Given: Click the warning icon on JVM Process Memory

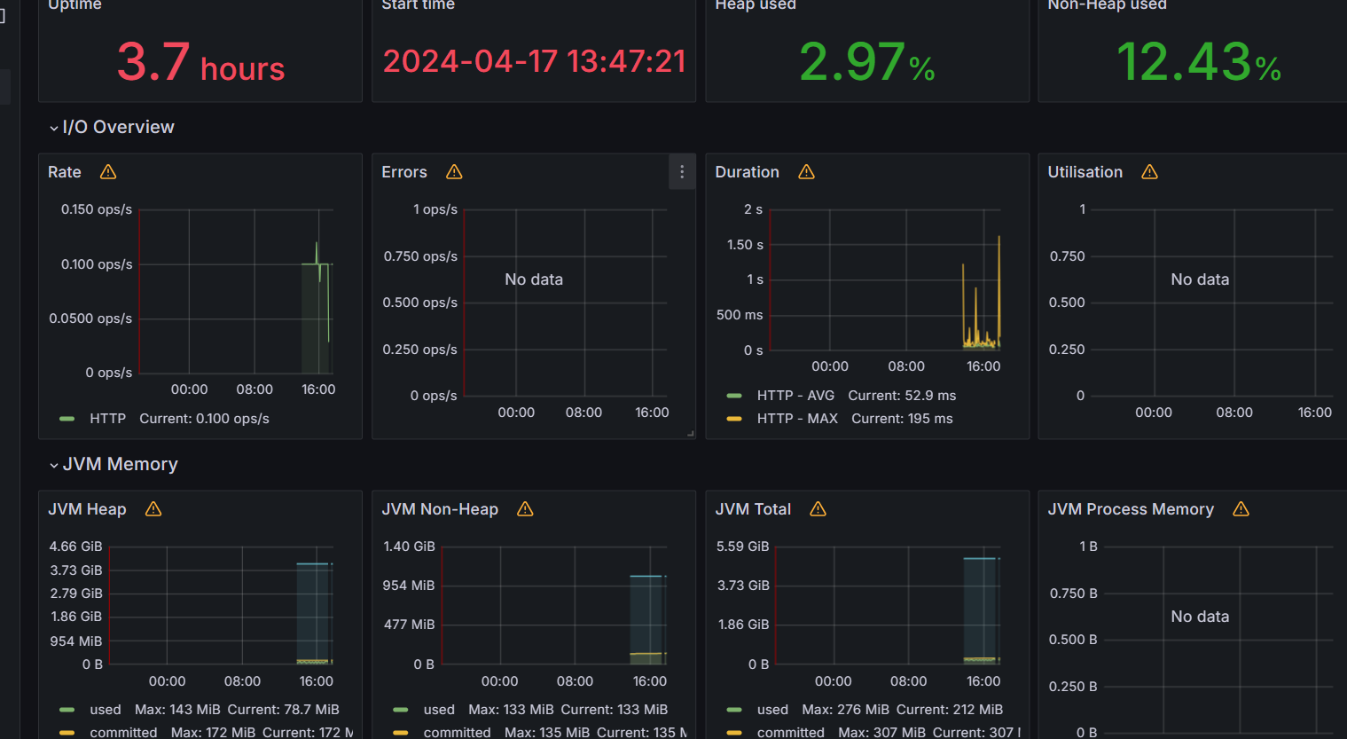Looking at the screenshot, I should point(1241,508).
